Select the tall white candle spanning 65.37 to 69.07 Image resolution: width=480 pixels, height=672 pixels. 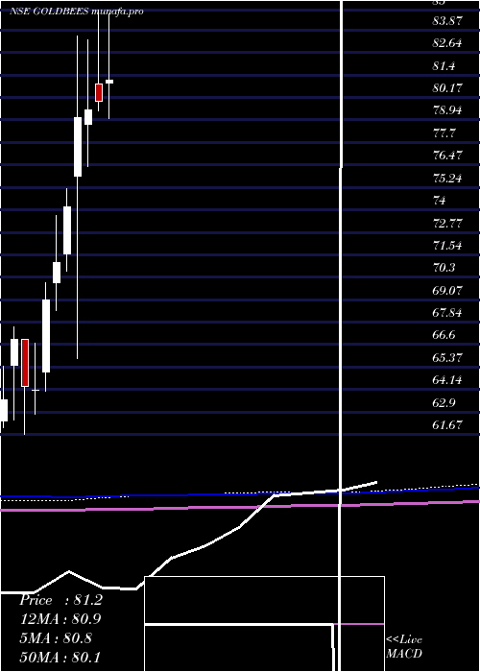[46, 336]
